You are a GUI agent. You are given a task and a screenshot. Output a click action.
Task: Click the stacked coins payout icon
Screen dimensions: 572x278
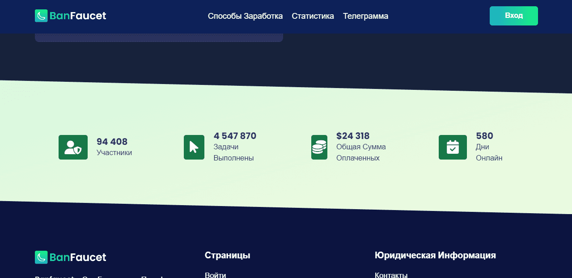(x=319, y=147)
